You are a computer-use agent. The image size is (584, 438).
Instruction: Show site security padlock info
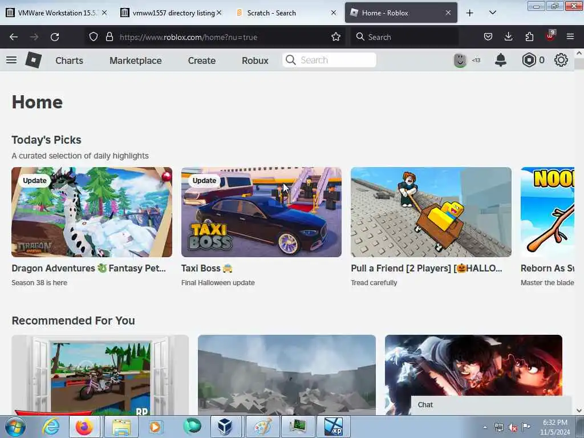109,37
